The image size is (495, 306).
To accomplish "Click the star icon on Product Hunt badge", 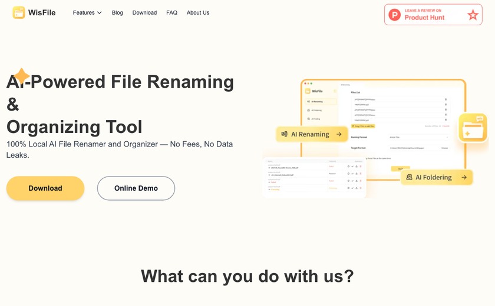I will (x=473, y=15).
